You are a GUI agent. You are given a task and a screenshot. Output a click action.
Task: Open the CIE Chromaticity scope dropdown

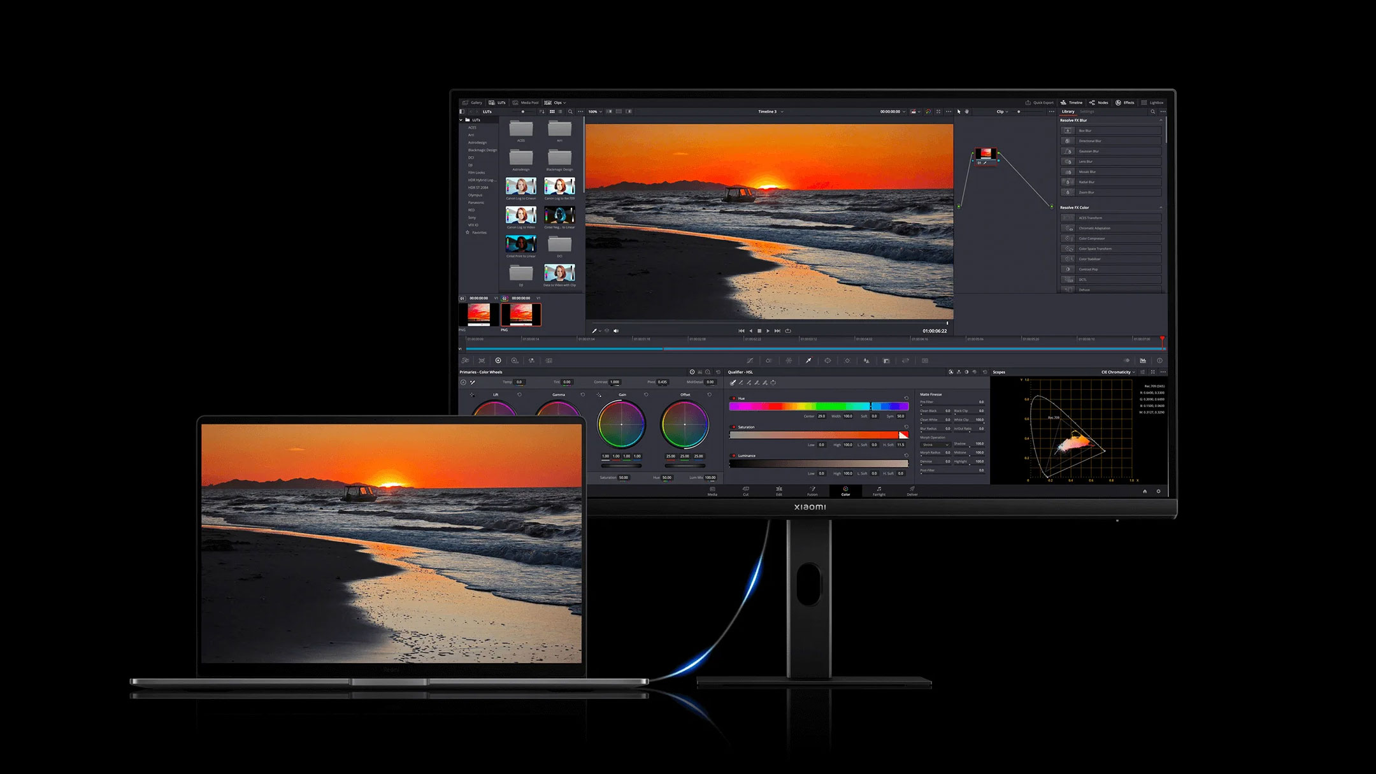point(1118,372)
